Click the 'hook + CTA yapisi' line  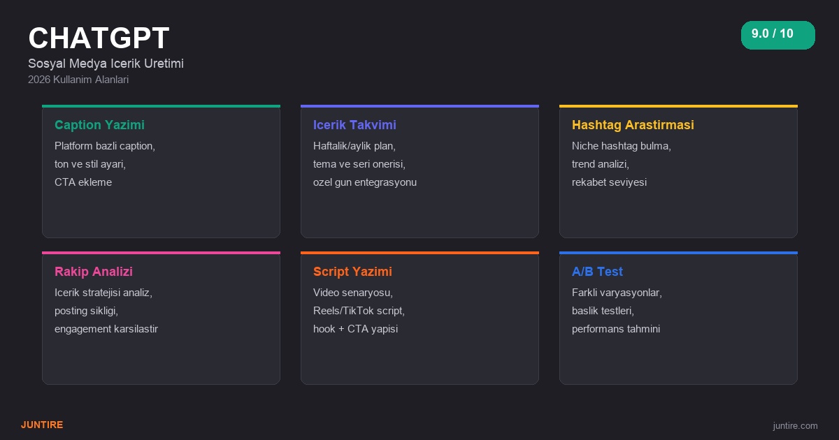pos(355,329)
